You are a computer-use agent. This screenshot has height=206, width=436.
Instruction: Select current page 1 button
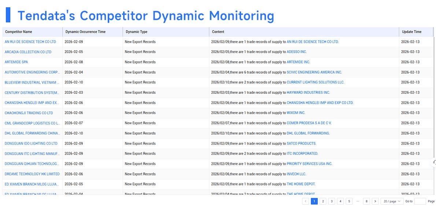[x=314, y=201]
